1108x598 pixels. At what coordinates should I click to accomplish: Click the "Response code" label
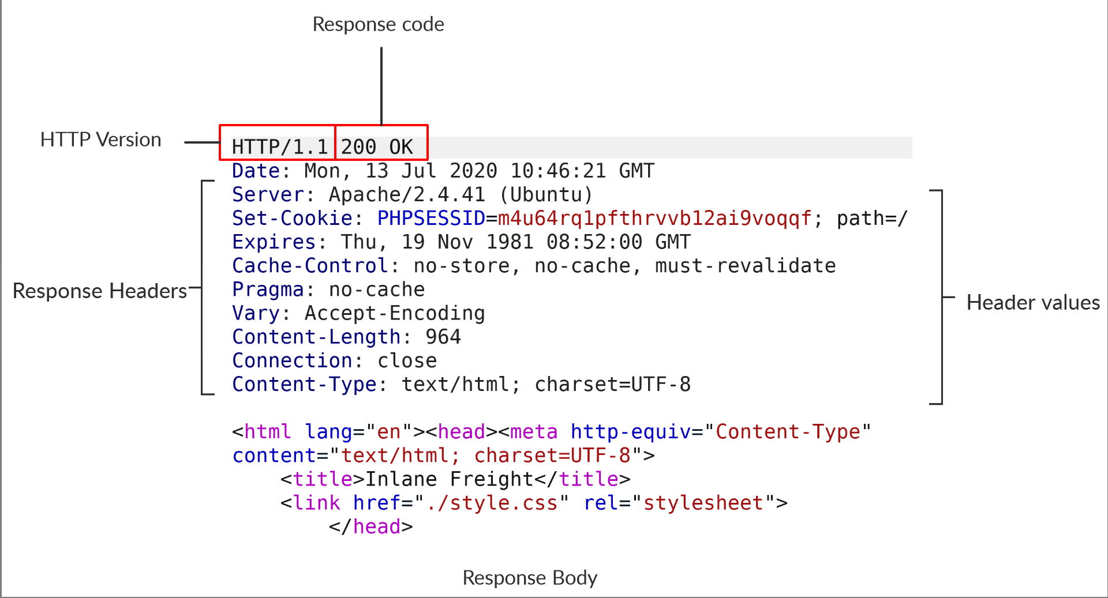click(378, 24)
